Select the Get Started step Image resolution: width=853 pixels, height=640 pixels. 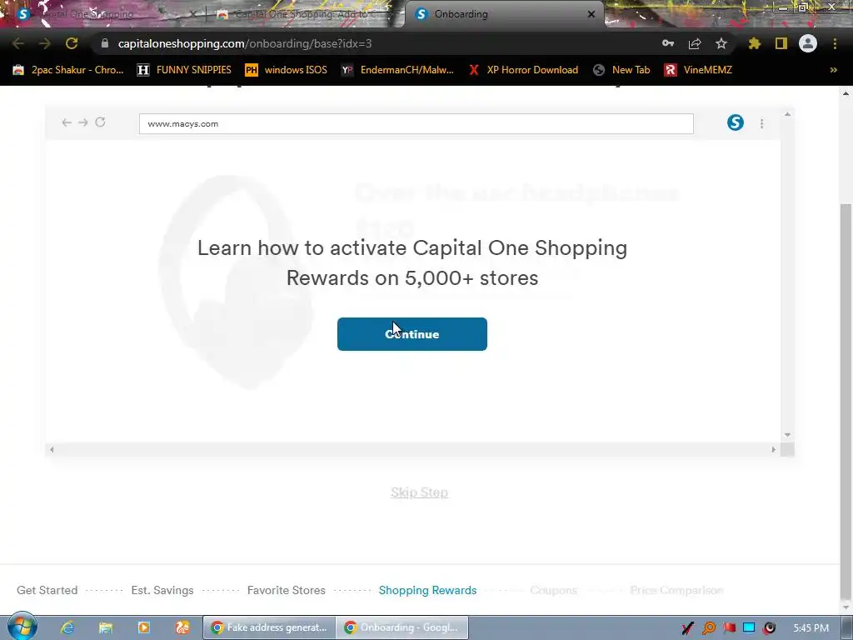pyautogui.click(x=47, y=590)
